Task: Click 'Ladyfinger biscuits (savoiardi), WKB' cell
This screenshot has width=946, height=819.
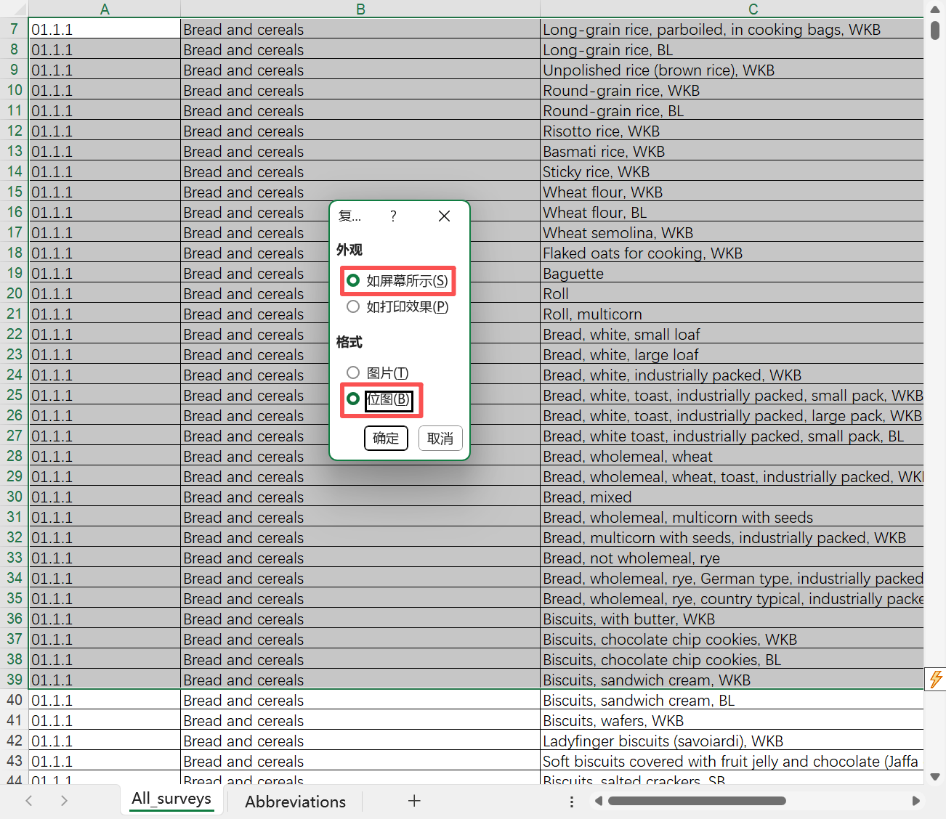Action: [x=732, y=741]
